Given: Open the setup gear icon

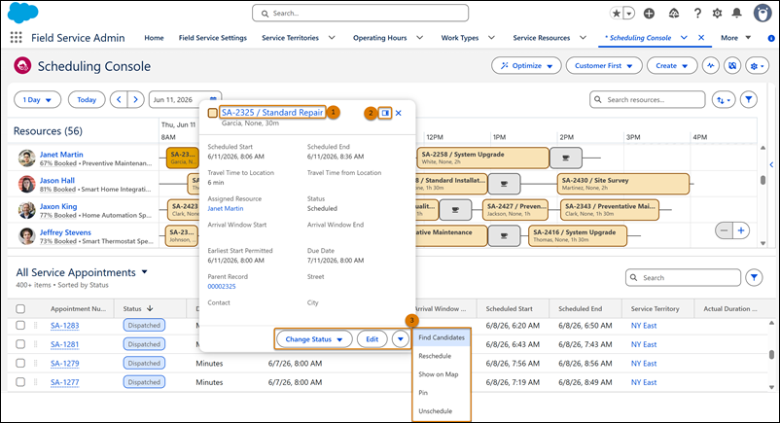Looking at the screenshot, I should click(x=717, y=14).
